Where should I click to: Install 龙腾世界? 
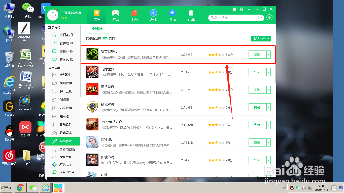257,72
